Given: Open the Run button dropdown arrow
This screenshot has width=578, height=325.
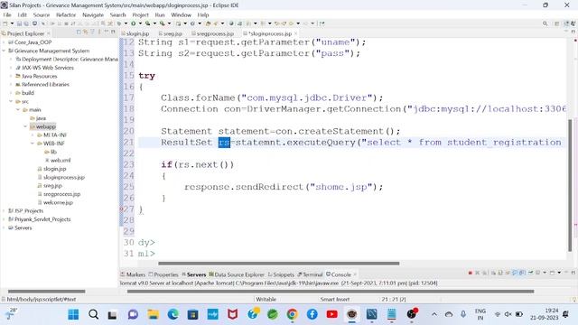Looking at the screenshot, I should coord(140,23).
